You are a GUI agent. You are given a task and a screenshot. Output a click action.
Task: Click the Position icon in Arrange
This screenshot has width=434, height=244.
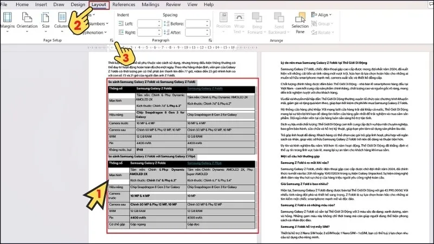click(x=224, y=17)
